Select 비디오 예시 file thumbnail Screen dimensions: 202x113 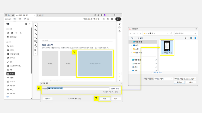[167, 48]
